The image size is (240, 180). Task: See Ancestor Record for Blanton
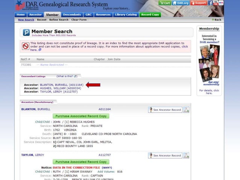click(165, 110)
